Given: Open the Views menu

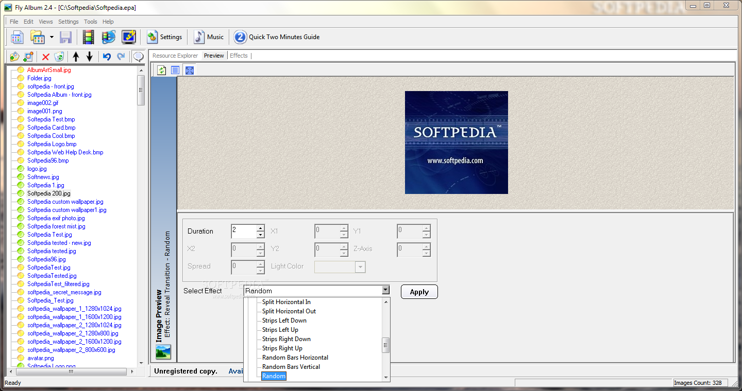Looking at the screenshot, I should pos(46,22).
